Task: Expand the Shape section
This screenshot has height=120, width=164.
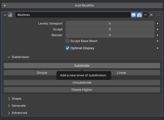Action: click(x=9, y=99)
